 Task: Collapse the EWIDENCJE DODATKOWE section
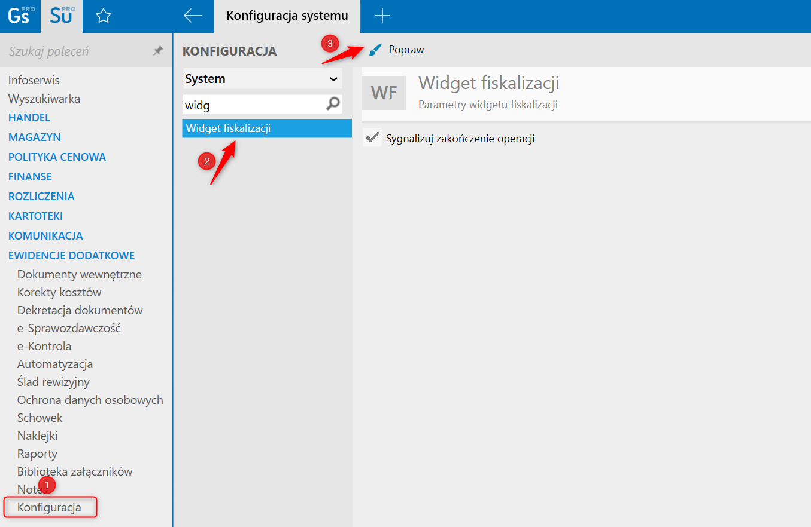click(x=71, y=256)
